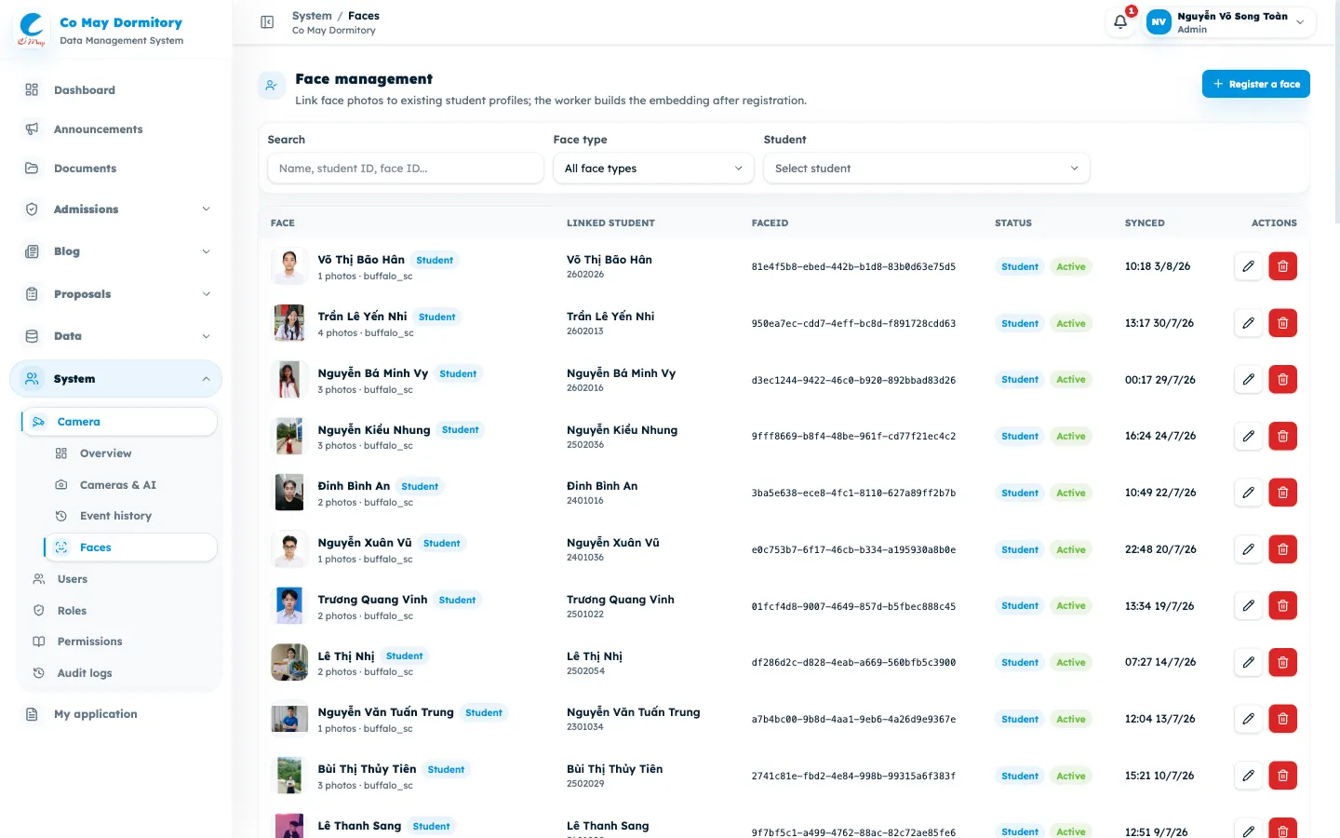Open the Nguyễn Võ Song Toàn account menu
Screen dimensions: 1340x838
(x=1230, y=22)
